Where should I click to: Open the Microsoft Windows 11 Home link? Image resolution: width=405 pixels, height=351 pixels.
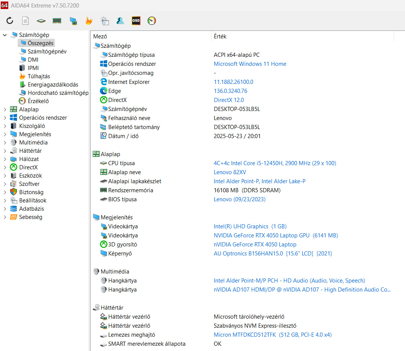[250, 64]
